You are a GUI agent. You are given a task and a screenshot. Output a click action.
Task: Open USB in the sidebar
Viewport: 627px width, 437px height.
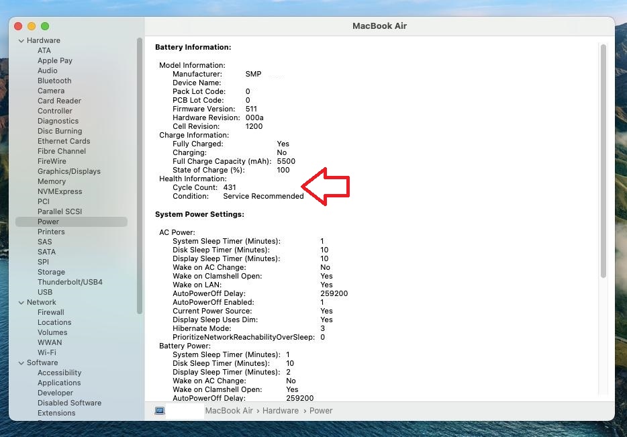[x=45, y=292]
